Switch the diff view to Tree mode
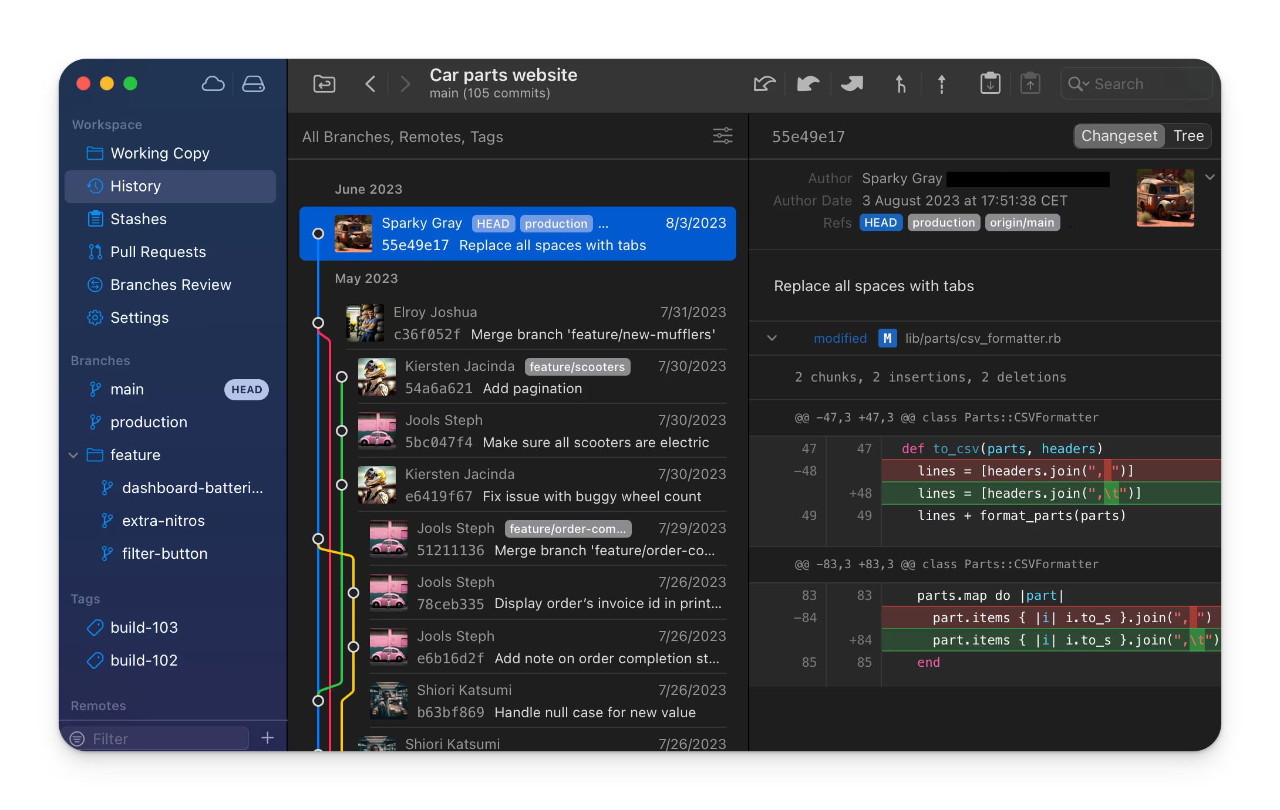 (1188, 136)
